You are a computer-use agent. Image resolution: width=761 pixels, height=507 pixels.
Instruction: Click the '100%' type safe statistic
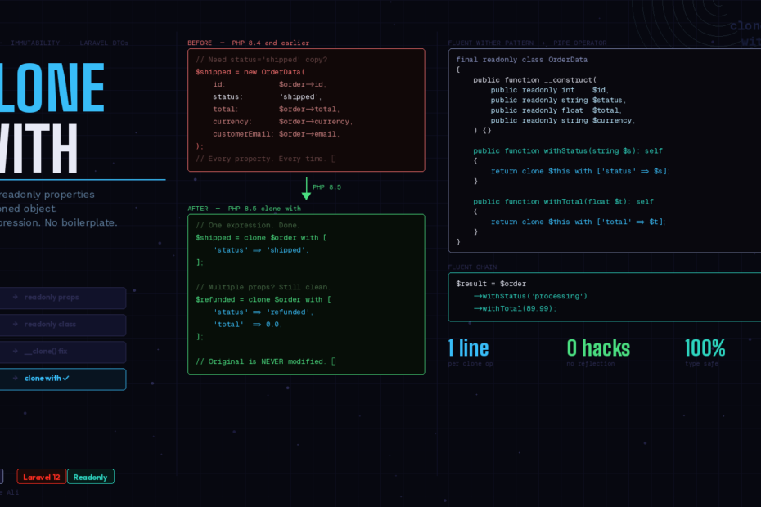(705, 348)
